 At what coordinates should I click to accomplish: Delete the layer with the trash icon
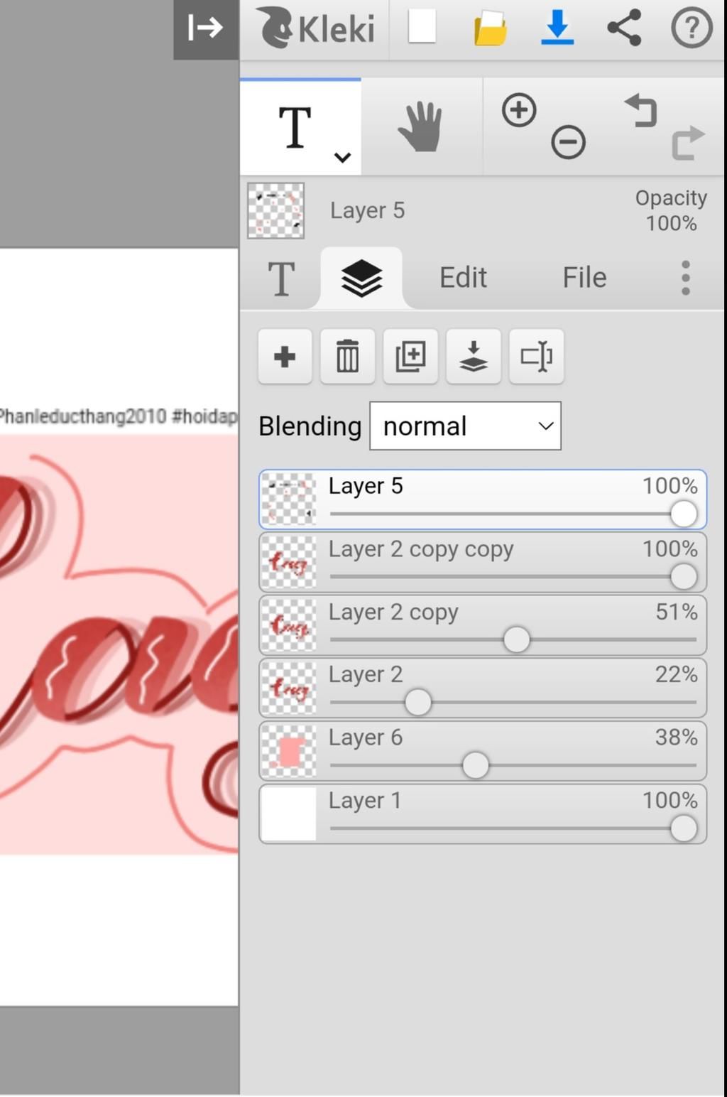pos(347,357)
